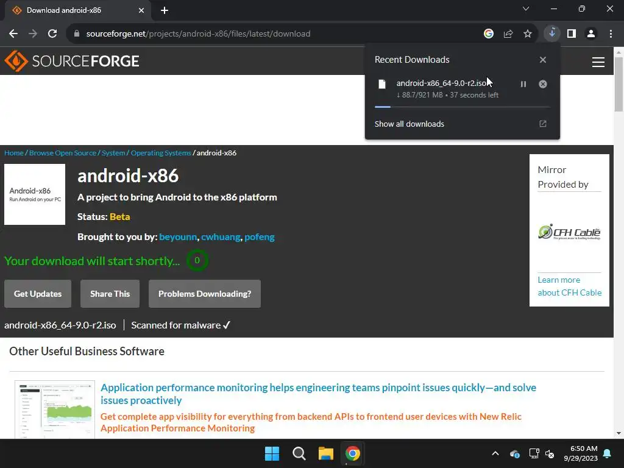This screenshot has height=468, width=624.
Task: Open the network tray icon
Action: point(534,453)
